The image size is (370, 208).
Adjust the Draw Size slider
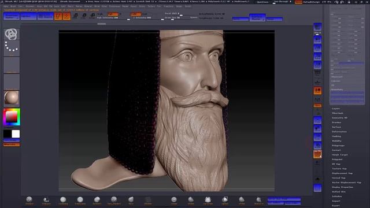tap(179, 18)
